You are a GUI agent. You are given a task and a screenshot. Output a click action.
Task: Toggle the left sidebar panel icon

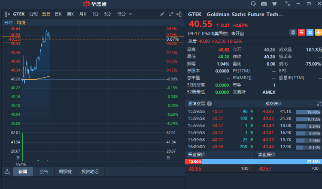tap(7, 14)
